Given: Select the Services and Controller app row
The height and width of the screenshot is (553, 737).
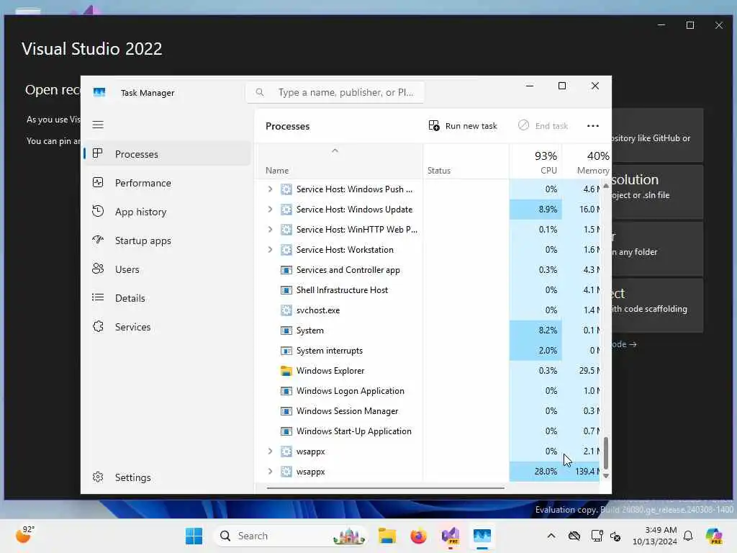Looking at the screenshot, I should pyautogui.click(x=428, y=270).
